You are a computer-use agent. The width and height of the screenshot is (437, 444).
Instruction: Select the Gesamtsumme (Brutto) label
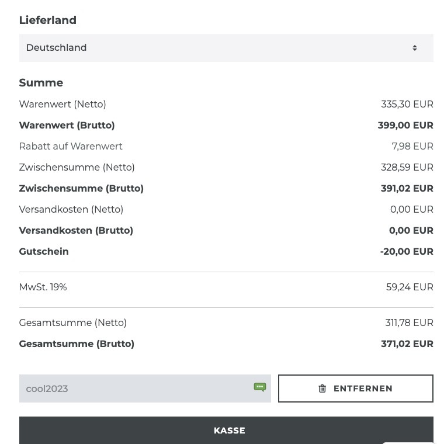pos(77,344)
